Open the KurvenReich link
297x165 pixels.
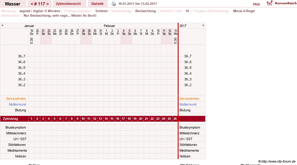[x=285, y=3]
